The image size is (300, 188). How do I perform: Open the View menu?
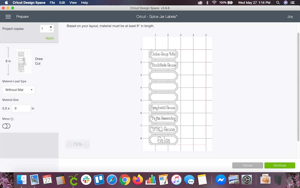(73, 2)
